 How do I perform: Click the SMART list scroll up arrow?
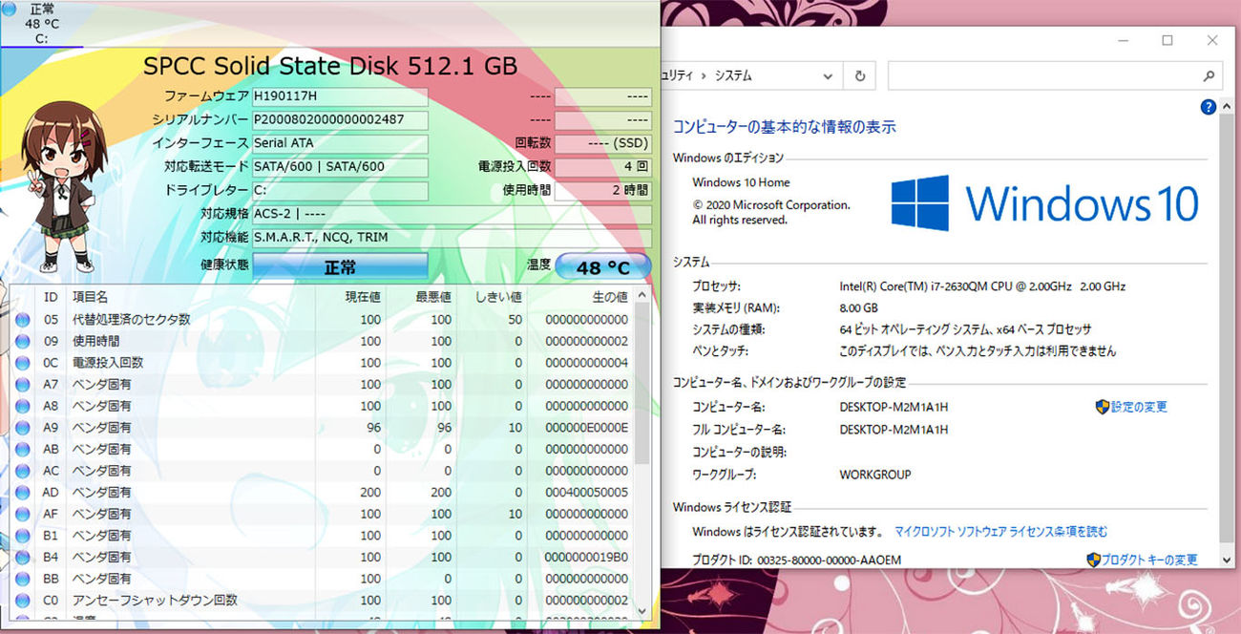coord(642,294)
